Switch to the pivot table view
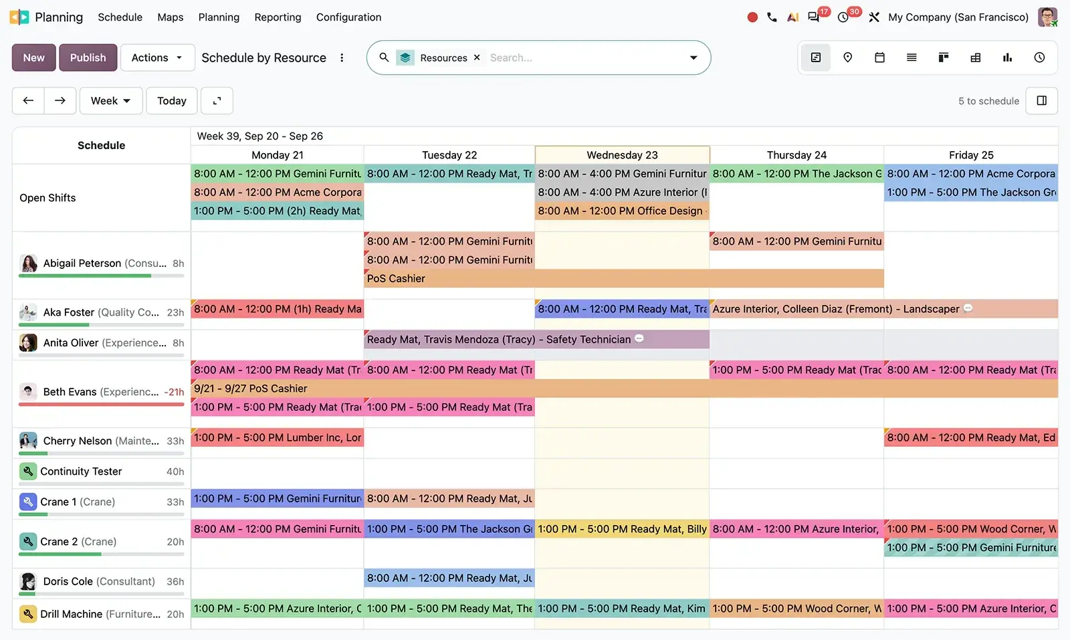The width and height of the screenshot is (1070, 640). point(976,58)
